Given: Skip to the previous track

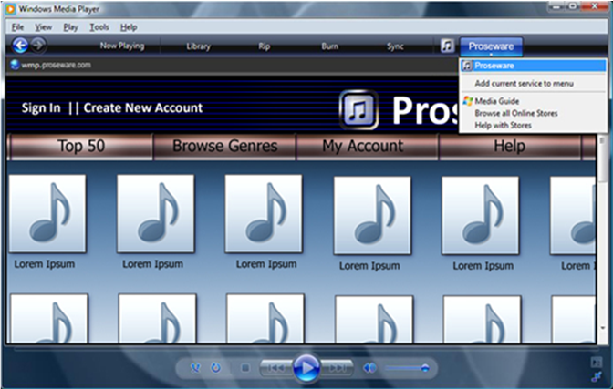Looking at the screenshot, I should coord(276,368).
